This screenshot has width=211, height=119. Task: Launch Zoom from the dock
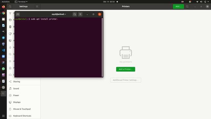(3, 57)
